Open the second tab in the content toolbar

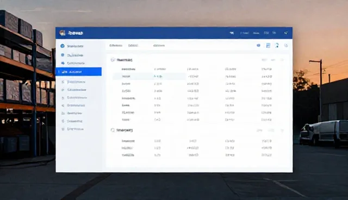[x=133, y=46]
